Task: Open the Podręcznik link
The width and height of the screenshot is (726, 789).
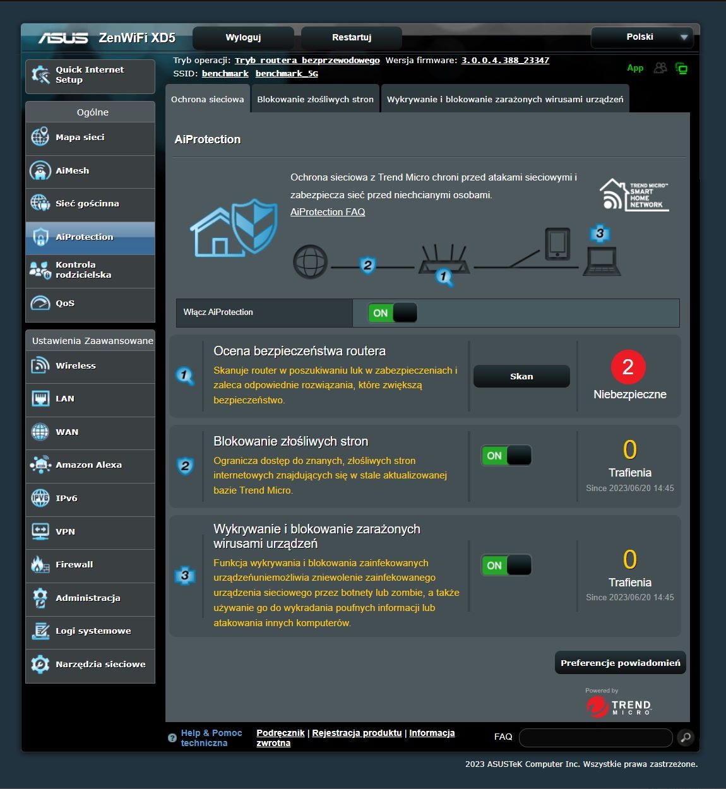Action: 280,733
